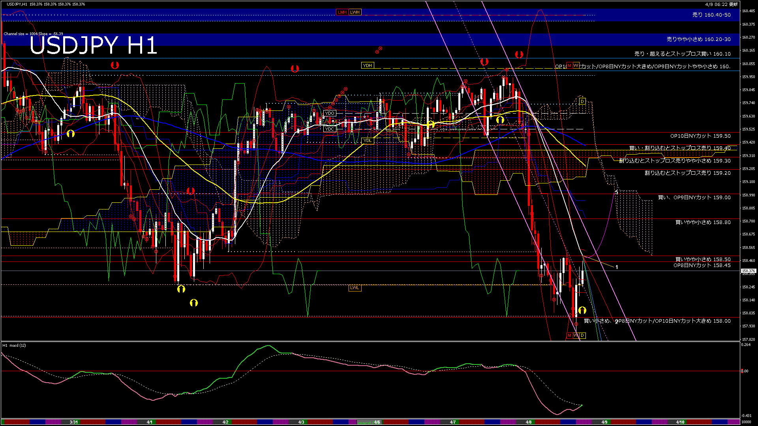Image resolution: width=758 pixels, height=426 pixels.
Task: Click the 4/8 date on the time axis
Action: (529, 422)
